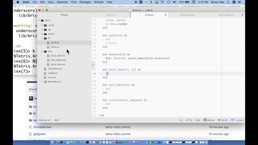Screen dimensions: 258x145
Task: Open the Window menu
Action: click(99, 2)
